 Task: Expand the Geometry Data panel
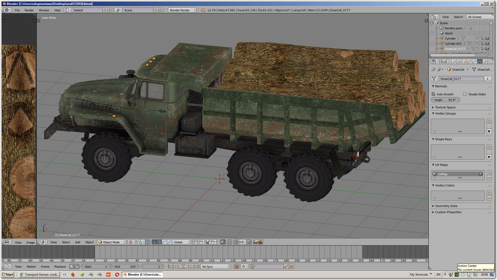[x=433, y=206]
